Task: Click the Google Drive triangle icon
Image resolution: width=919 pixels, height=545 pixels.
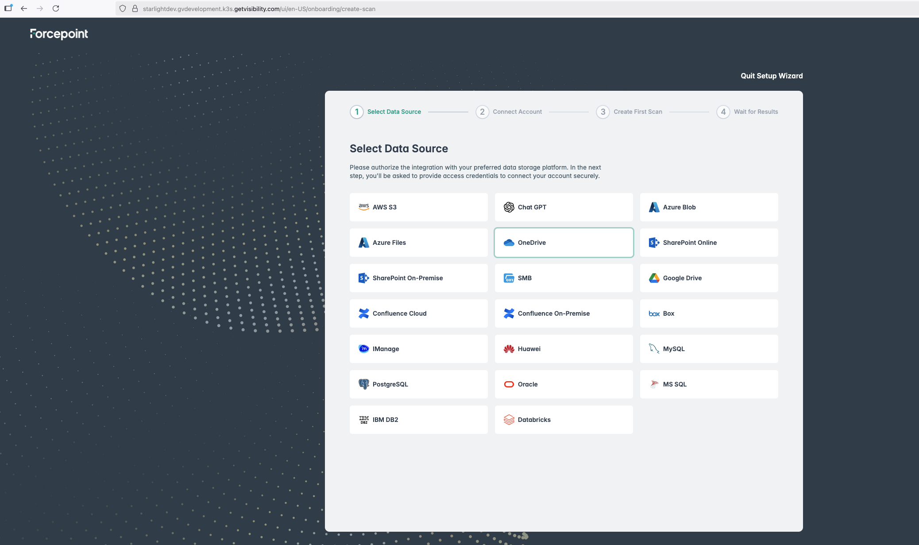Action: [x=654, y=278]
